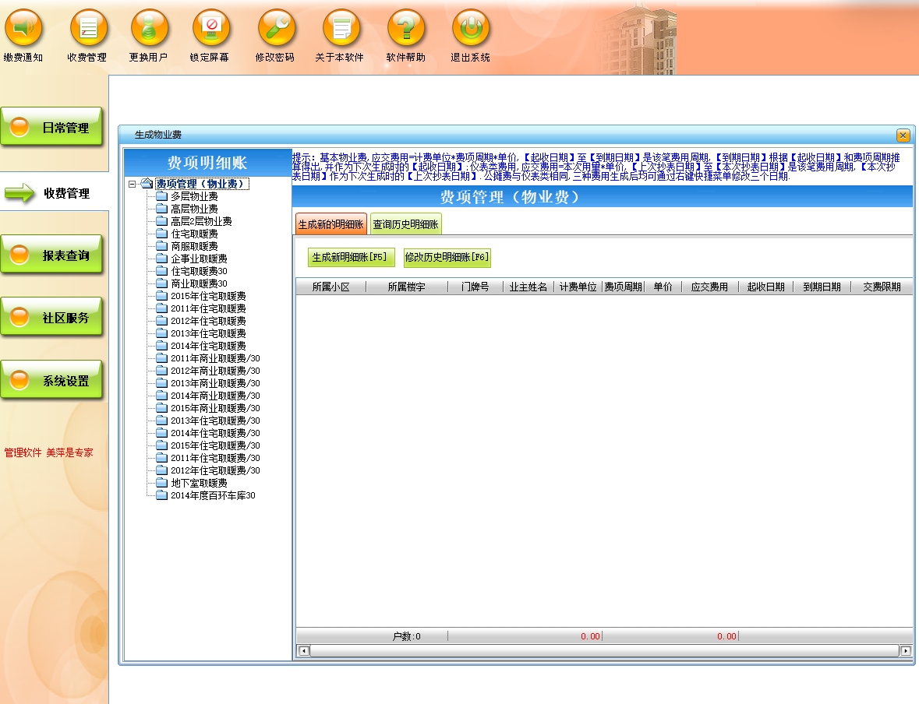Click the 缴费通知 speaker icon
The height and width of the screenshot is (704, 919).
(x=23, y=30)
